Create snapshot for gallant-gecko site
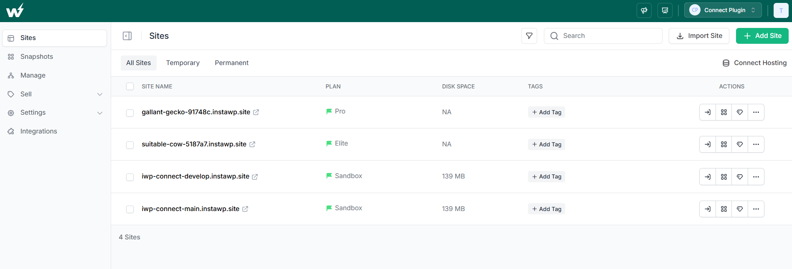Screen dimensions: 792x269 [724, 112]
